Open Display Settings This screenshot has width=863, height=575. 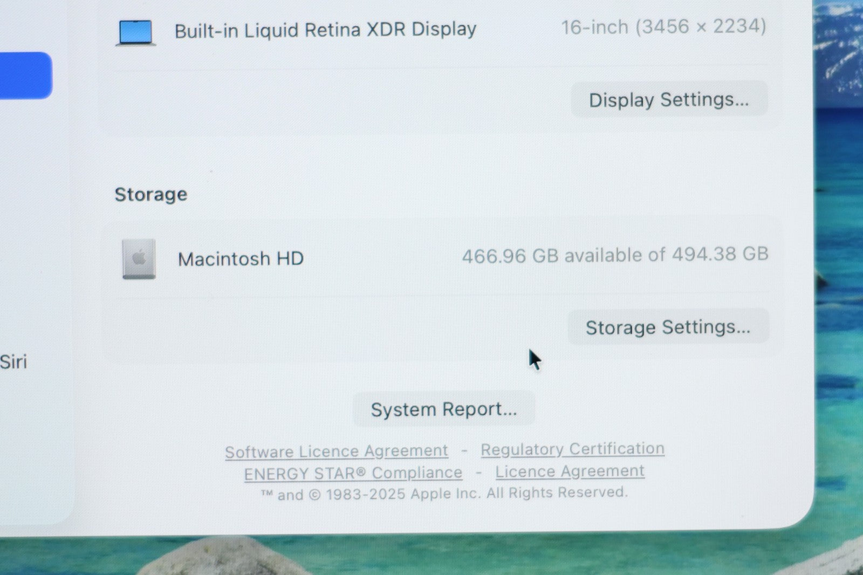[x=669, y=100]
